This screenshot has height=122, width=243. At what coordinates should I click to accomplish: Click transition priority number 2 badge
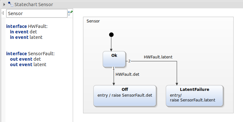point(129,61)
